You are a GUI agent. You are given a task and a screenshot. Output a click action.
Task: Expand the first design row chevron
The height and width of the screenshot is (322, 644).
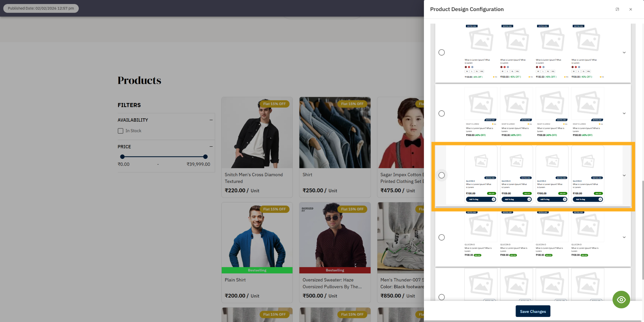(x=624, y=52)
